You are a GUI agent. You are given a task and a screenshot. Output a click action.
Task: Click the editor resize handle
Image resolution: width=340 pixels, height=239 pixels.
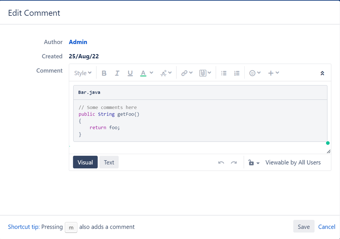point(328,151)
